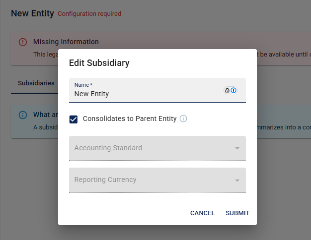Click the blue info icon in subsidiary help banner

[23, 115]
